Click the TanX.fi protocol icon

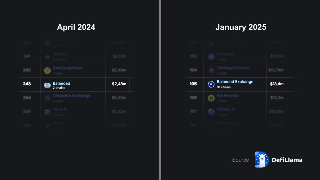click(x=47, y=112)
